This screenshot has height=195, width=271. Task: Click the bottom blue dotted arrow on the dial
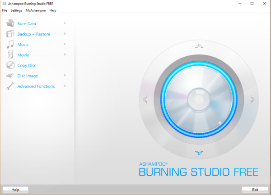199,153
